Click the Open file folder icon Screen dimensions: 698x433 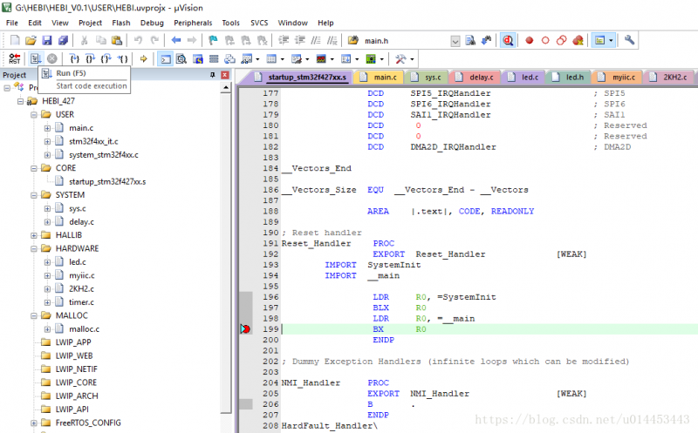(31, 40)
